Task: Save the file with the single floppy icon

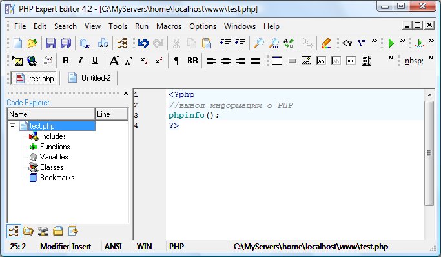Action: coord(50,43)
